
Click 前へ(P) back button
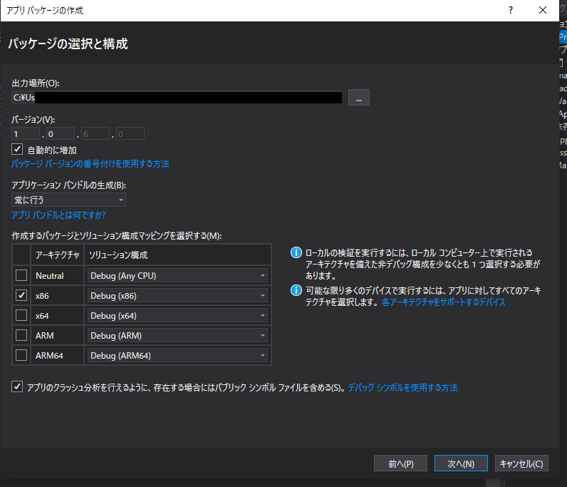pos(400,463)
